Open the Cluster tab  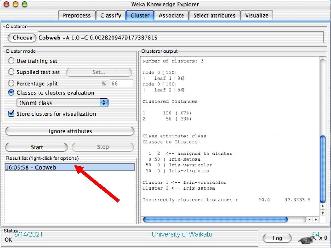(x=140, y=16)
